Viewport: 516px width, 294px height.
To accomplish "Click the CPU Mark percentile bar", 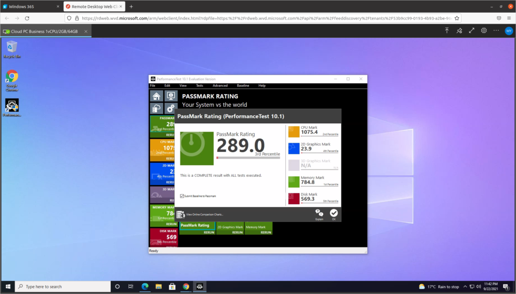I will [319, 136].
